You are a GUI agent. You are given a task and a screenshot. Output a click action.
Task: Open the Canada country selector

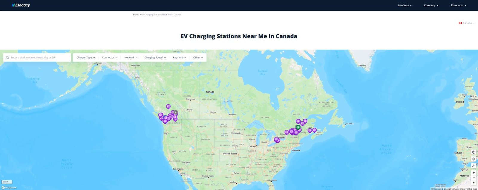[x=467, y=23]
